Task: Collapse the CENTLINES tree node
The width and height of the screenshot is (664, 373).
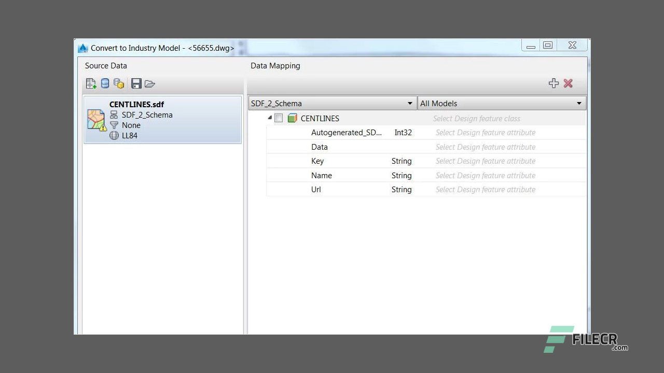Action: coord(270,118)
